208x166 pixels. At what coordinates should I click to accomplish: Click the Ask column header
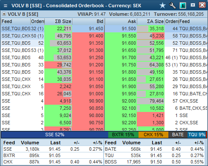coord(121,21)
